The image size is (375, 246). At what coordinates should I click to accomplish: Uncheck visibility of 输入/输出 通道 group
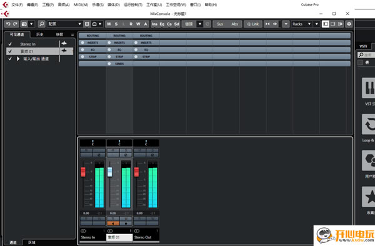[x=10, y=59]
